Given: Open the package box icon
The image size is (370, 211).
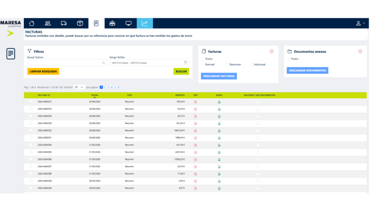Looking at the screenshot, I should [x=80, y=23].
